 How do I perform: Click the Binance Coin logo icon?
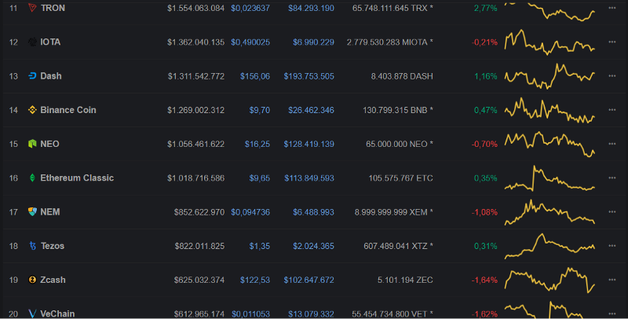[x=32, y=110]
